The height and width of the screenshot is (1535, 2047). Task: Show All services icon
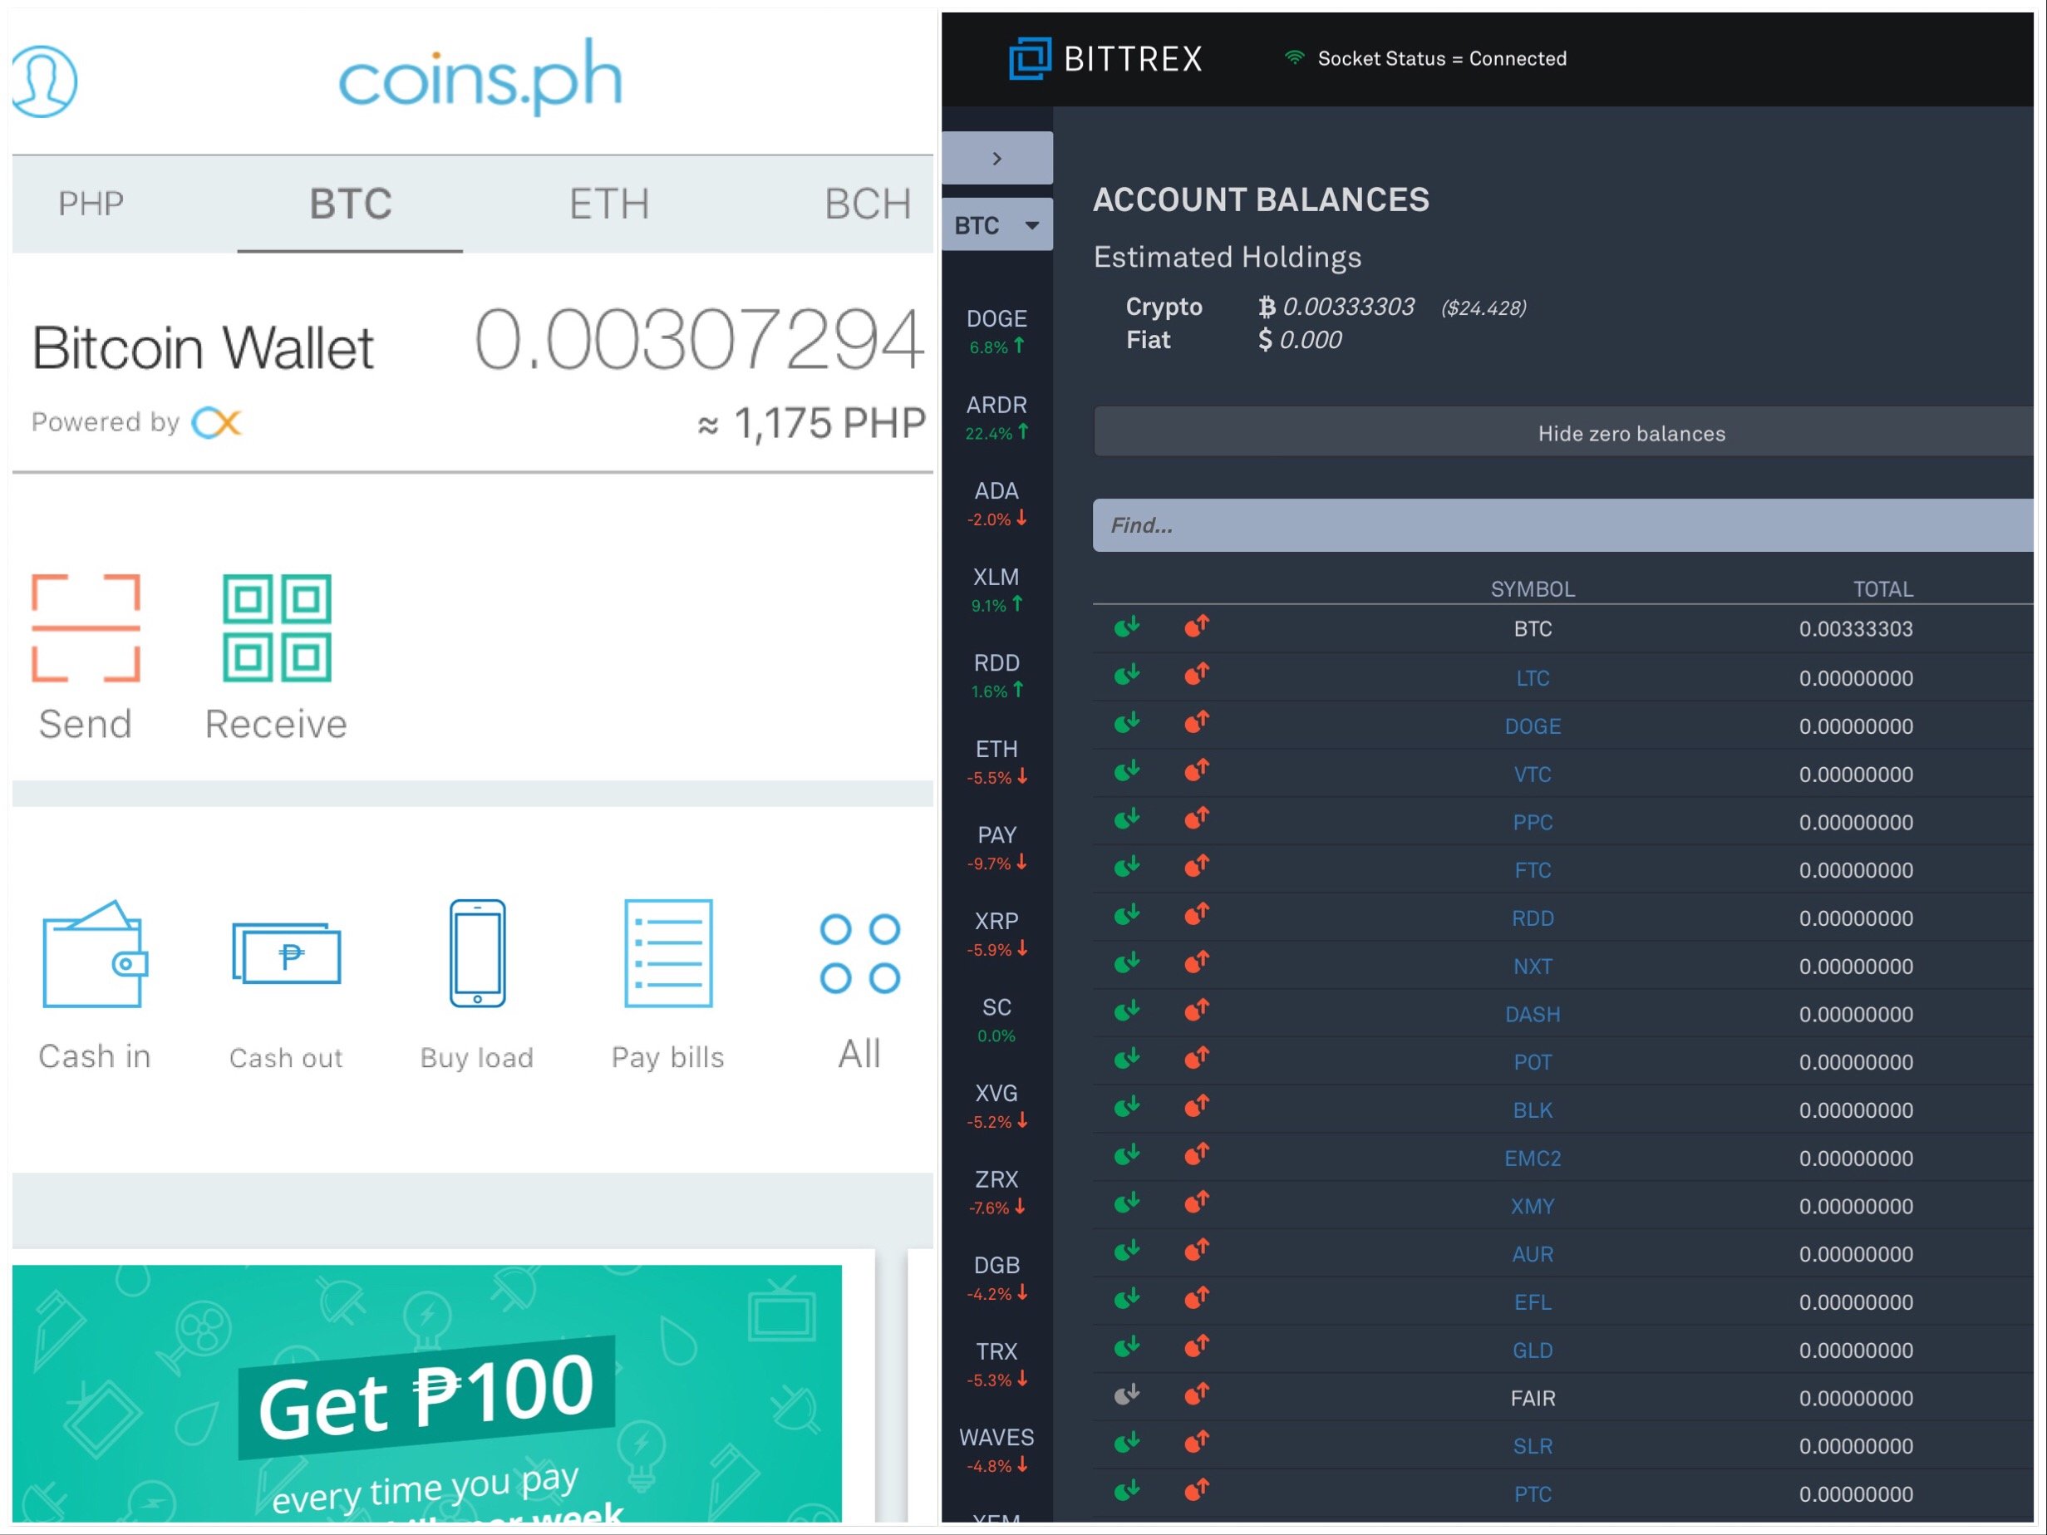859,954
